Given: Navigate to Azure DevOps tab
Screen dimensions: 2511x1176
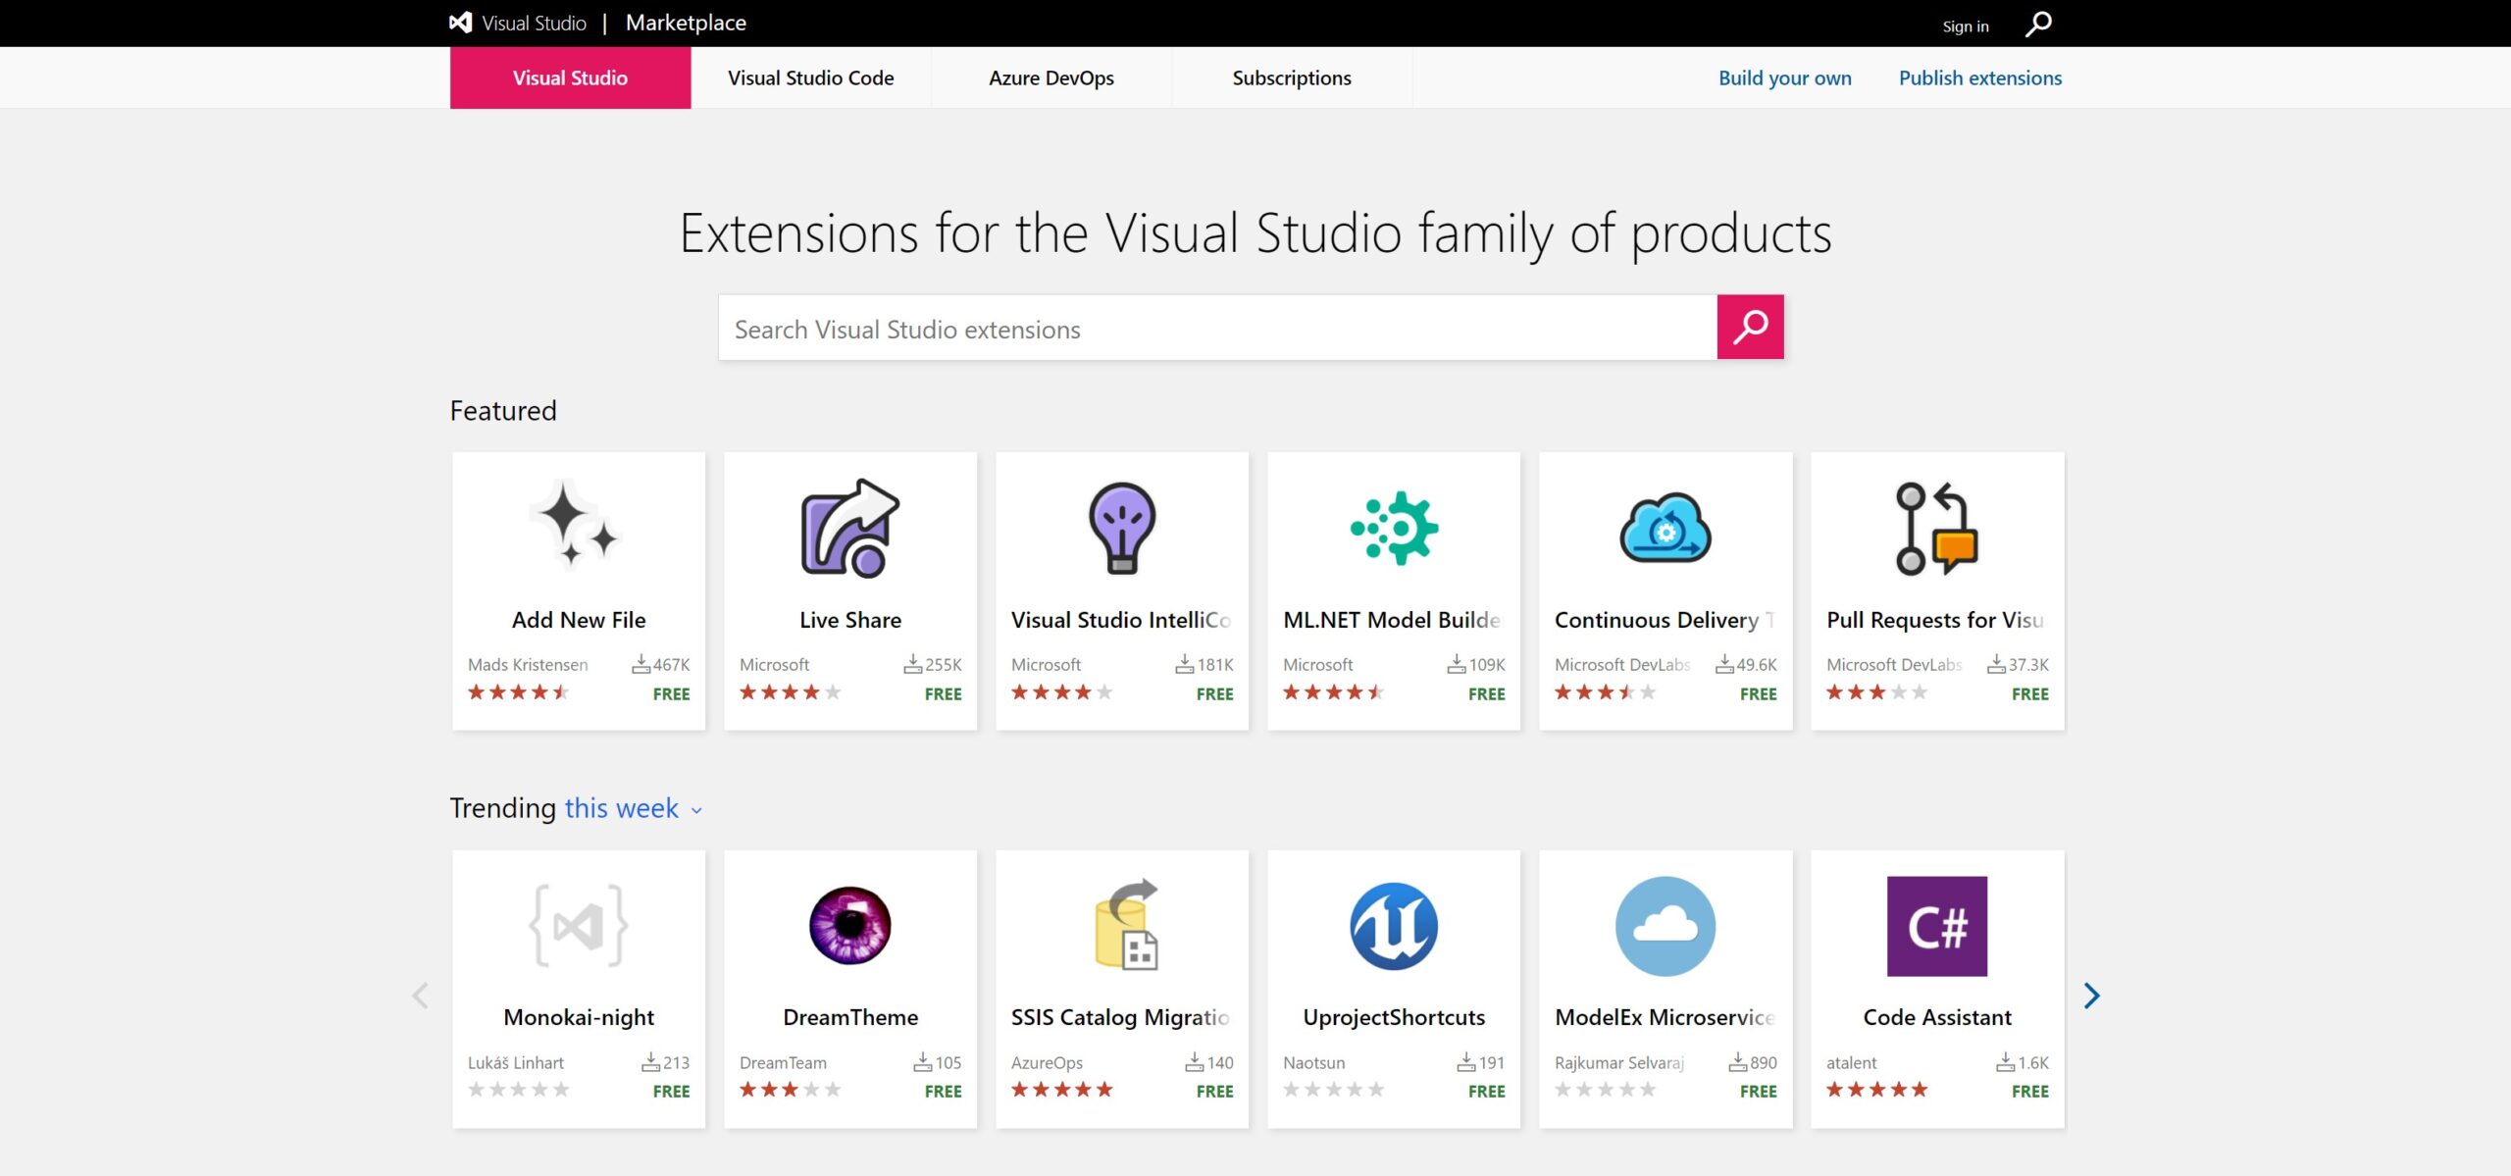Looking at the screenshot, I should pos(1051,76).
